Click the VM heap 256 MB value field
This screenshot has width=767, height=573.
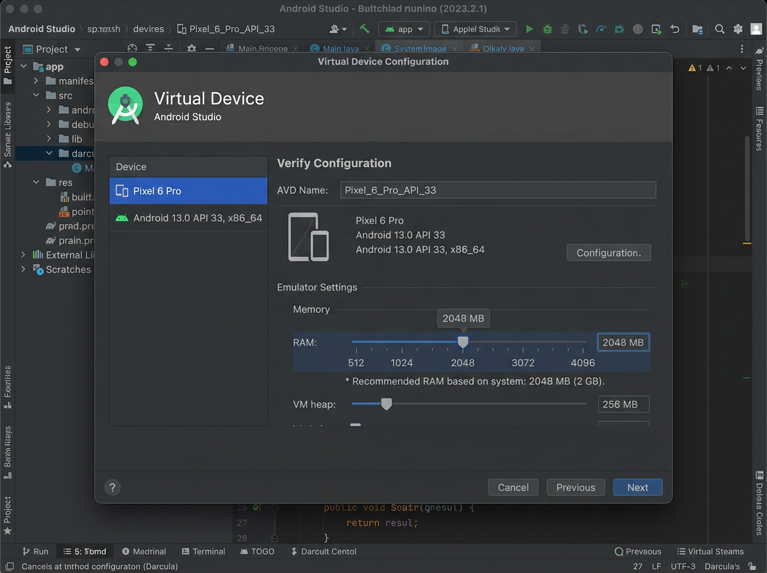[x=623, y=404]
